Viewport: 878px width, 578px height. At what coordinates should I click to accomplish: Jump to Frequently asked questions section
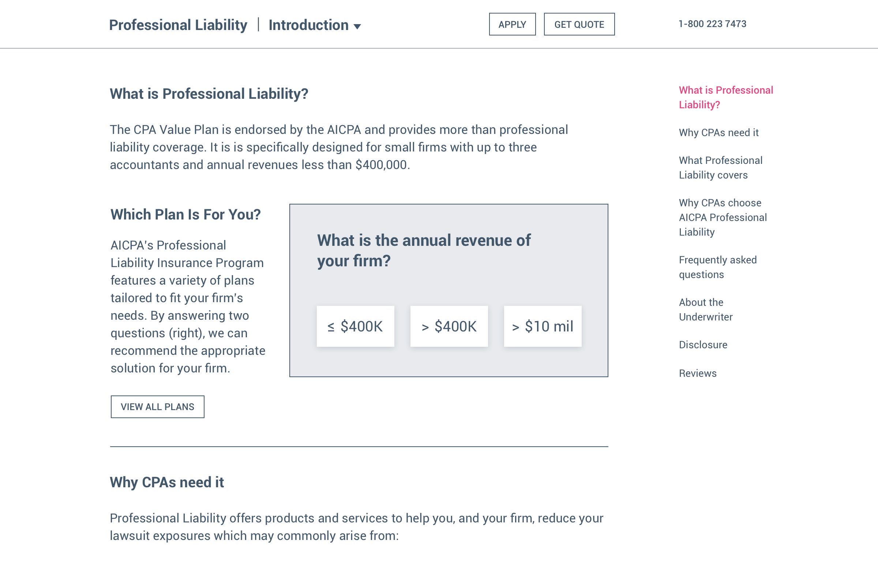(717, 267)
